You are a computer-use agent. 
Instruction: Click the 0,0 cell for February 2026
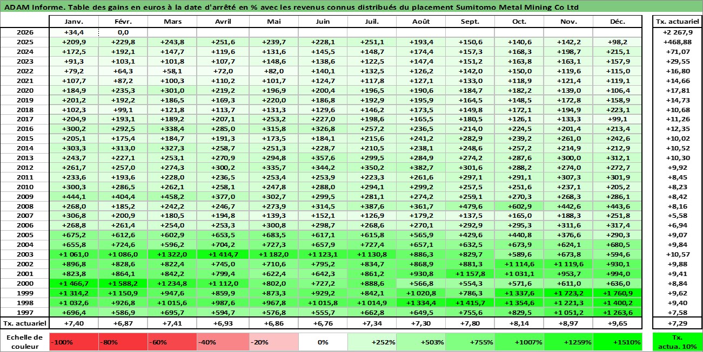pyautogui.click(x=123, y=32)
